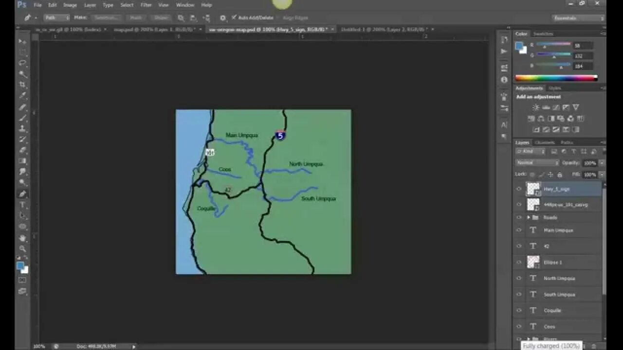Hide the Hwy_5_sign layer

(x=519, y=189)
